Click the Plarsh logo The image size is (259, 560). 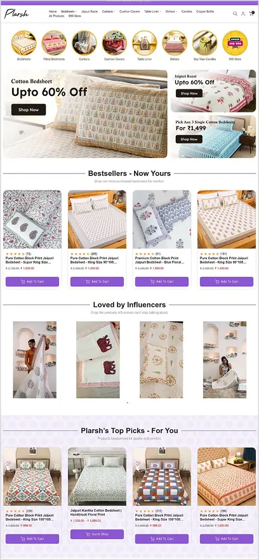[17, 13]
